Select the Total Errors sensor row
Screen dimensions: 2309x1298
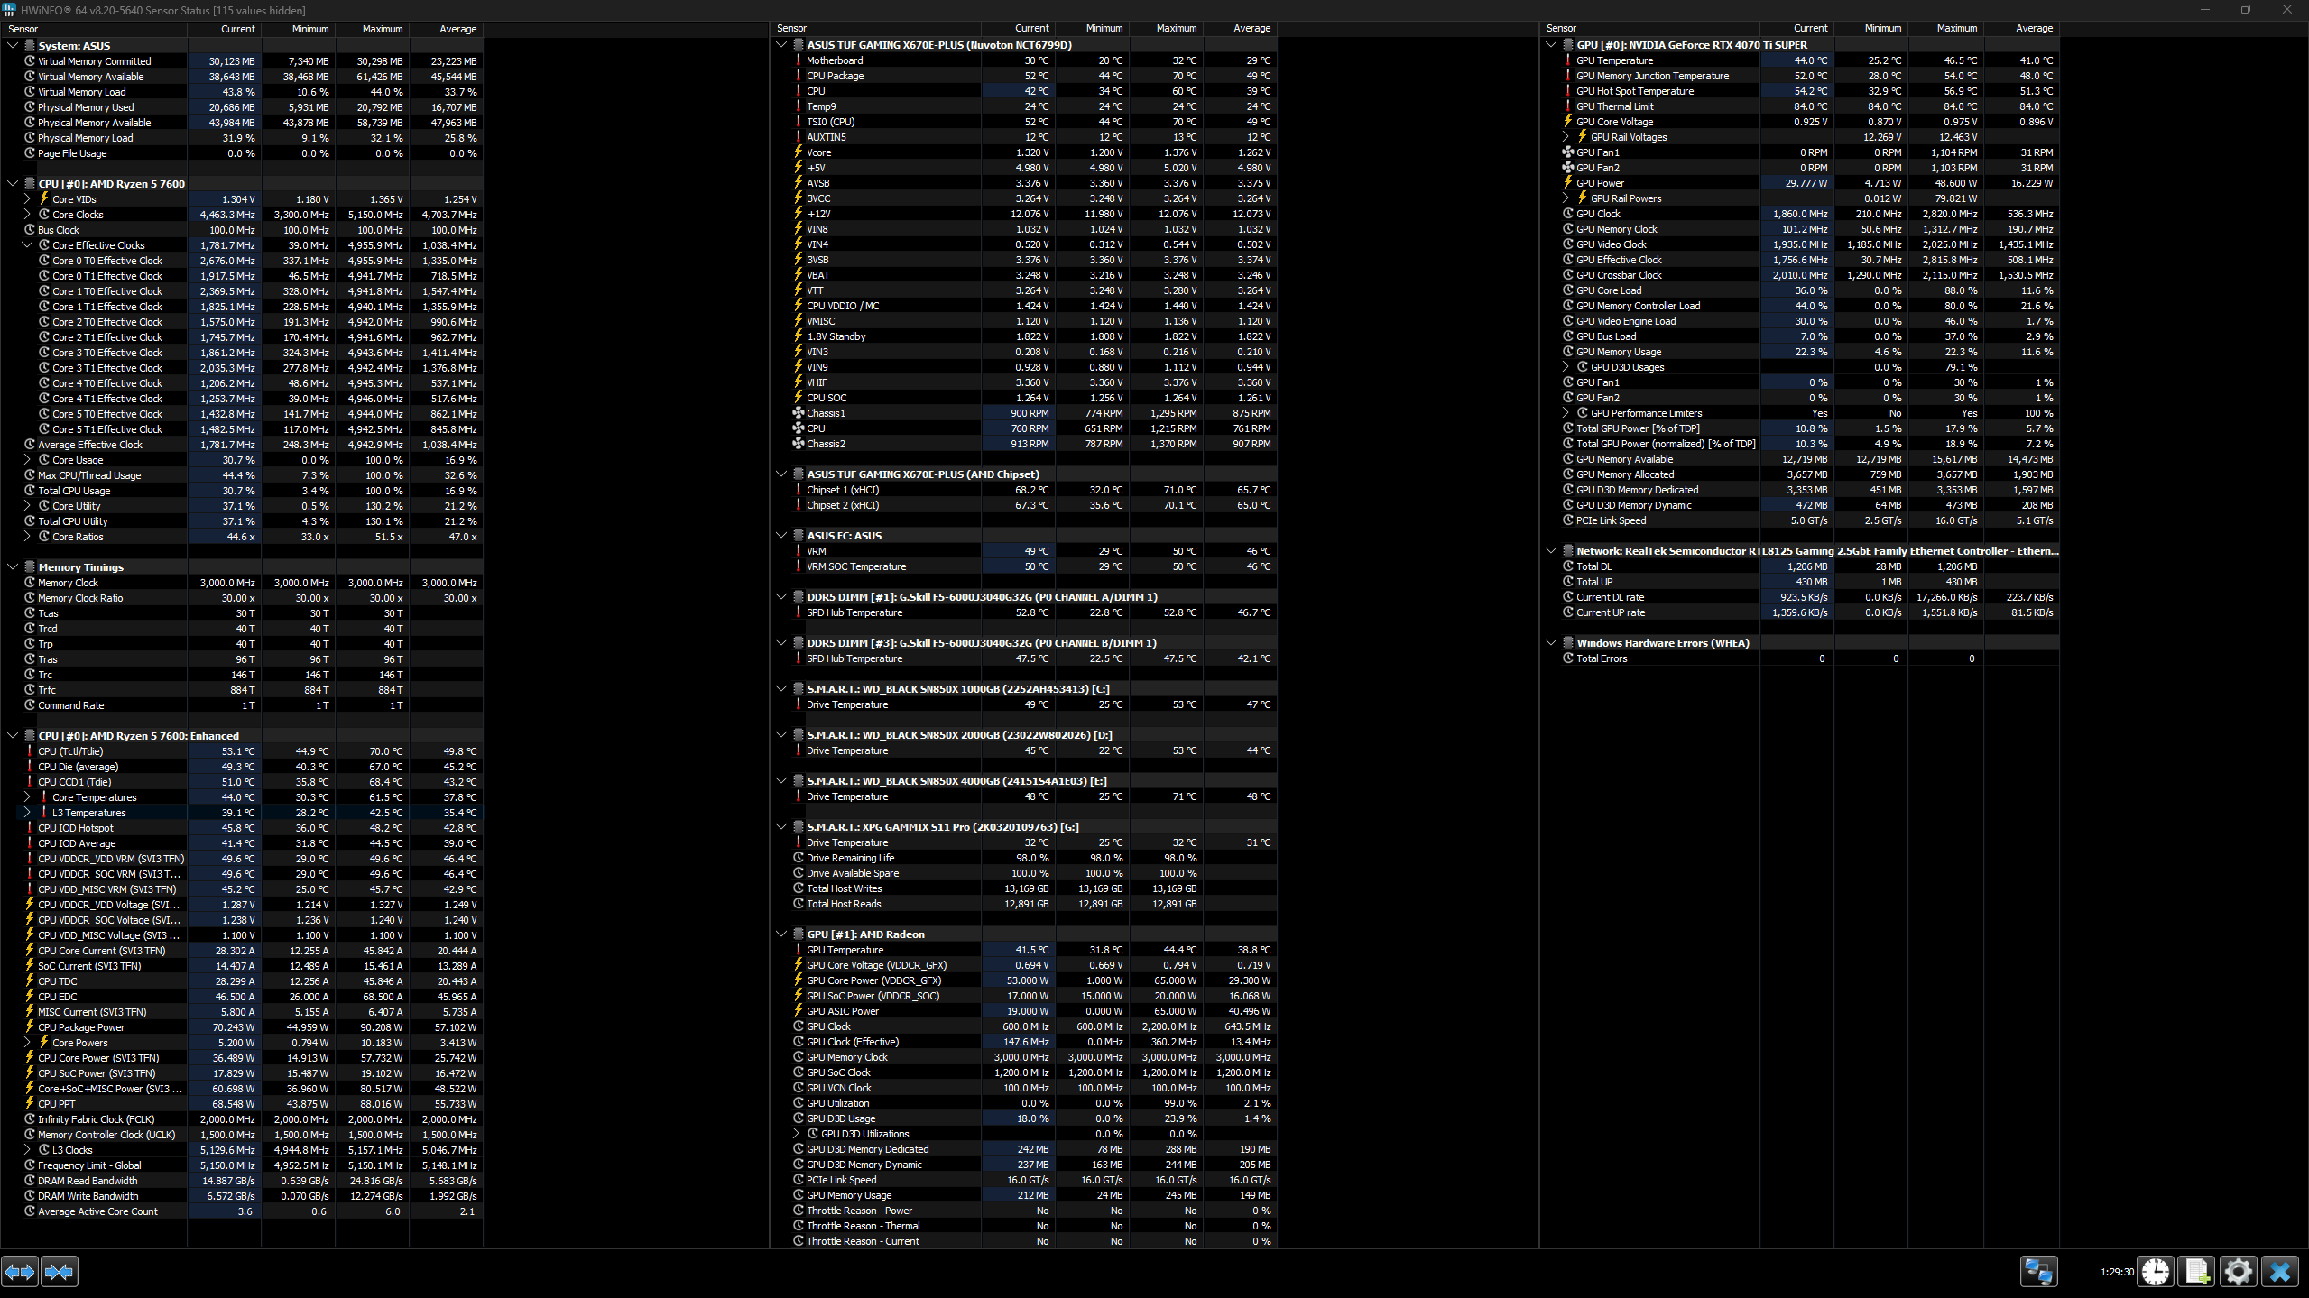click(x=1602, y=658)
